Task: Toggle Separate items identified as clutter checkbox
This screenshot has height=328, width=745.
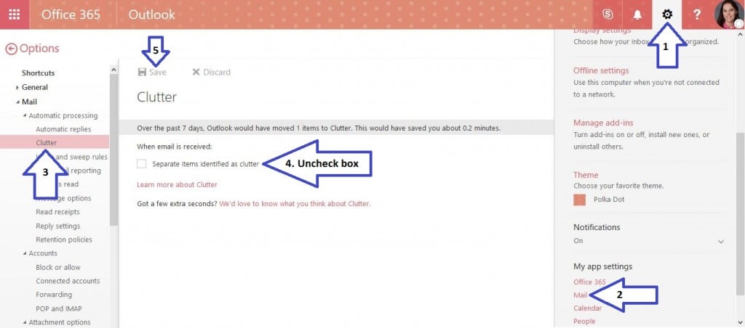Action: point(141,164)
